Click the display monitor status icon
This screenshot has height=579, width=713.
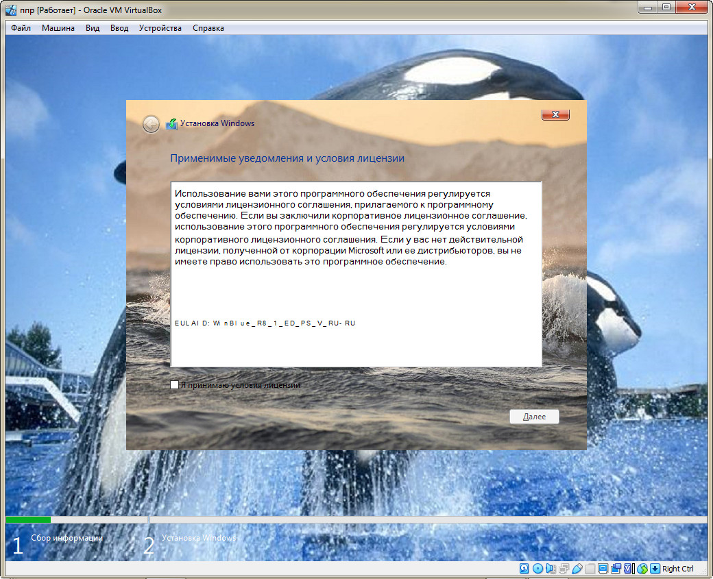point(603,569)
